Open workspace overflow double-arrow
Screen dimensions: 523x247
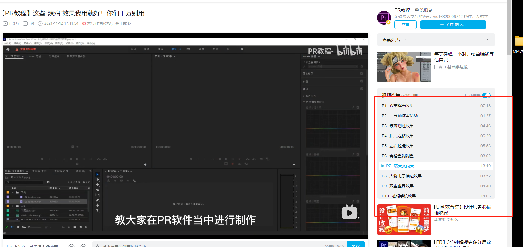point(242,49)
